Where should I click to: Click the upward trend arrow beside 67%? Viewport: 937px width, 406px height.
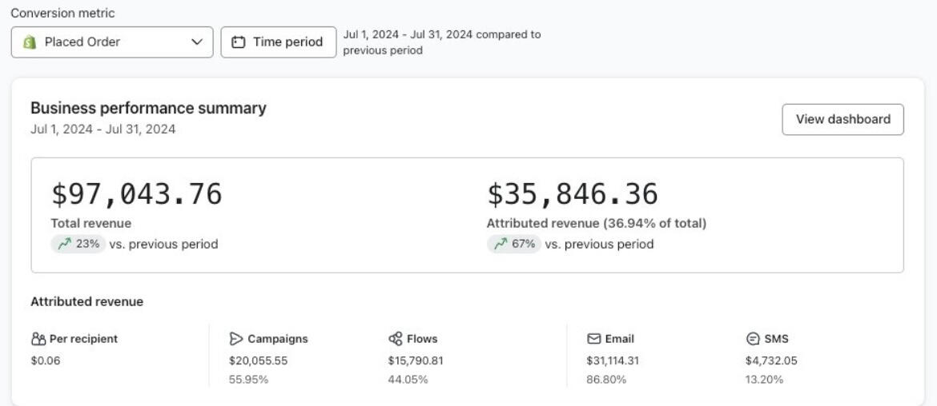[500, 245]
